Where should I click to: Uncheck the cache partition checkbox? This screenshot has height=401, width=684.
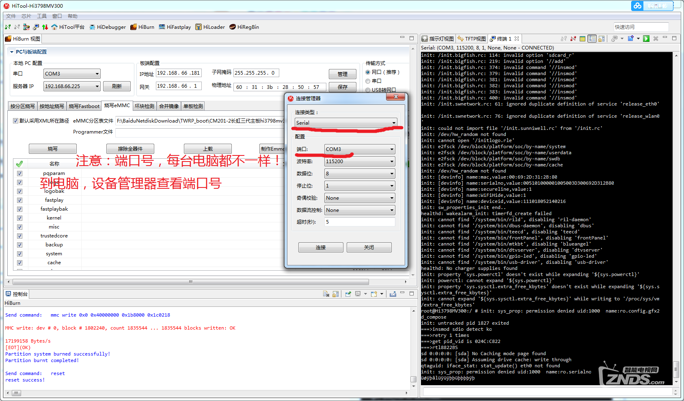click(19, 263)
